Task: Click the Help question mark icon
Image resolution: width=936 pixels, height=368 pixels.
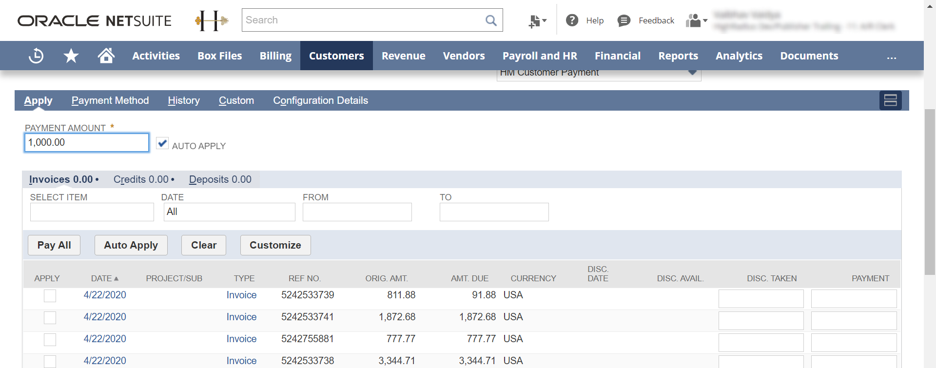Action: pyautogui.click(x=572, y=20)
